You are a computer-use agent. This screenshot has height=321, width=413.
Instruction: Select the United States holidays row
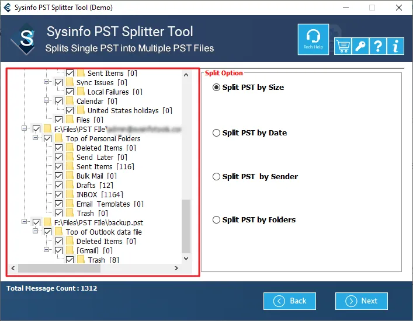click(x=130, y=110)
